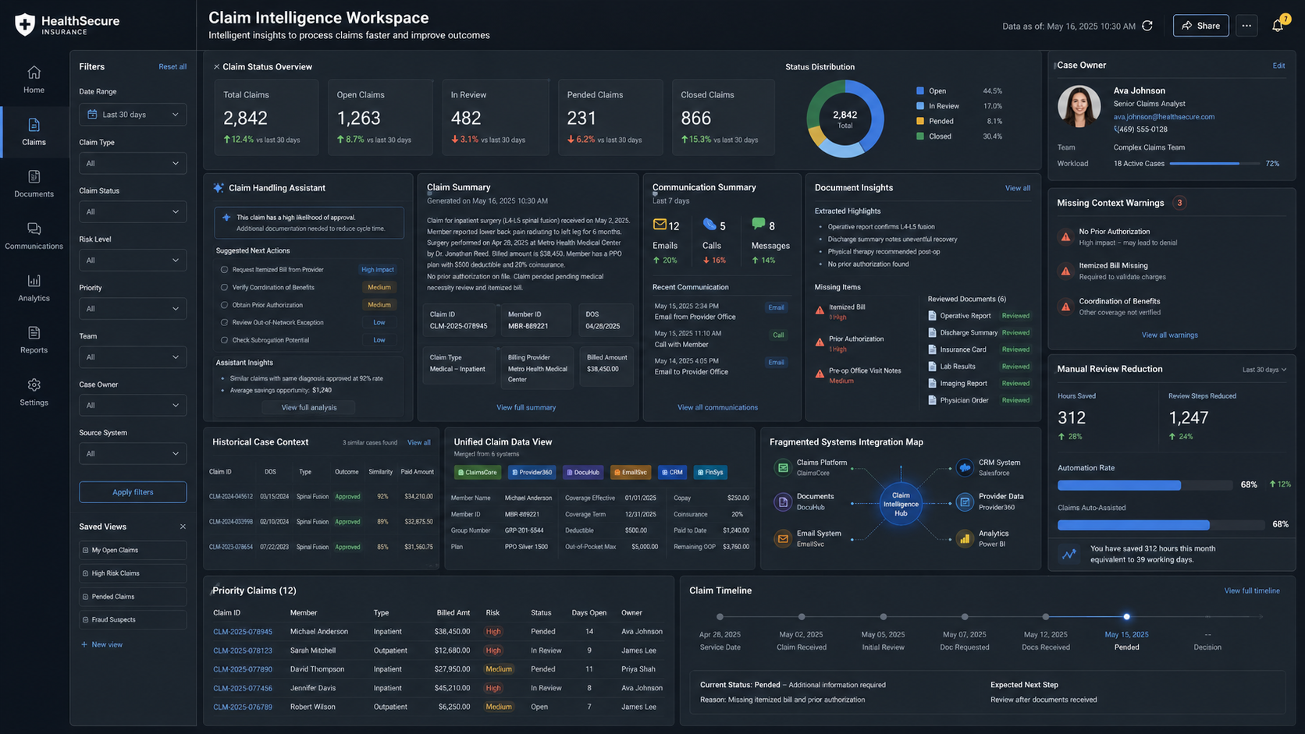This screenshot has width=1305, height=734.
Task: Select the CRM source tab
Action: pyautogui.click(x=672, y=472)
